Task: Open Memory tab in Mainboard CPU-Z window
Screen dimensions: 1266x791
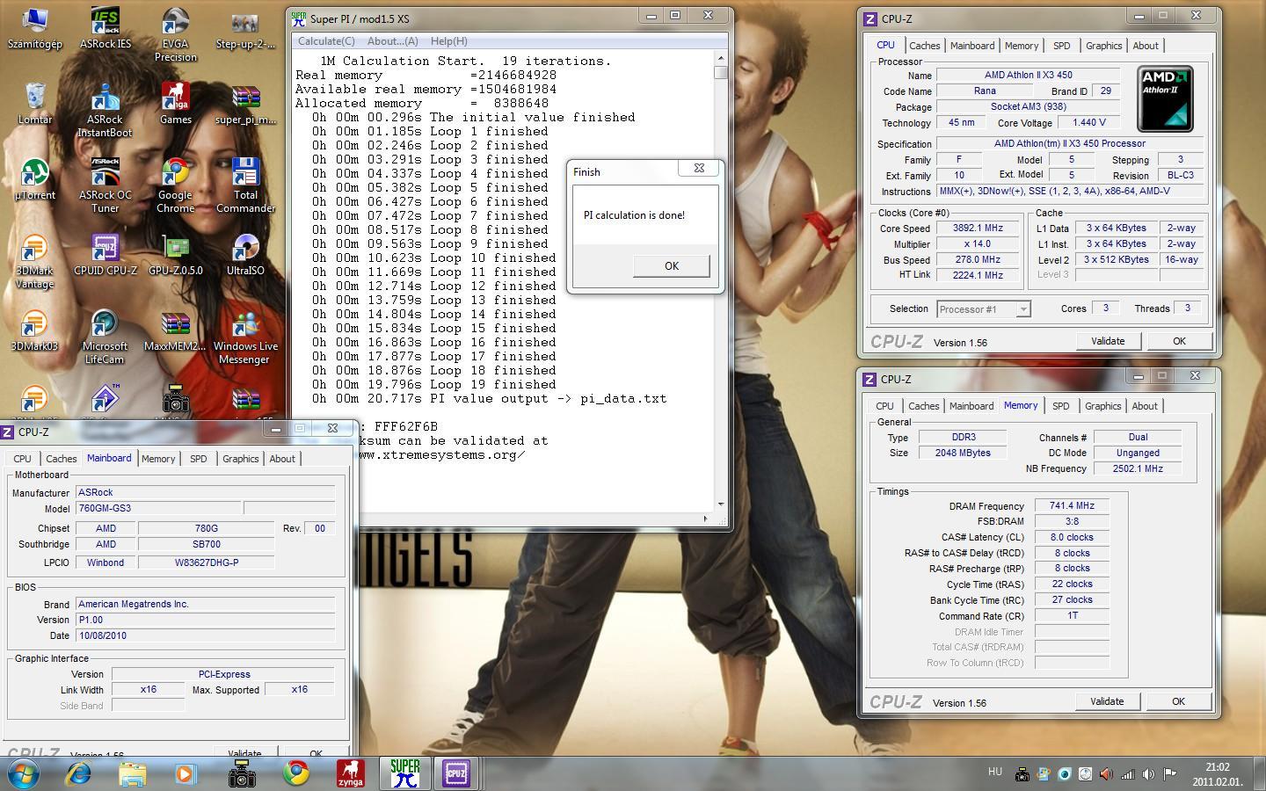Action: click(158, 459)
